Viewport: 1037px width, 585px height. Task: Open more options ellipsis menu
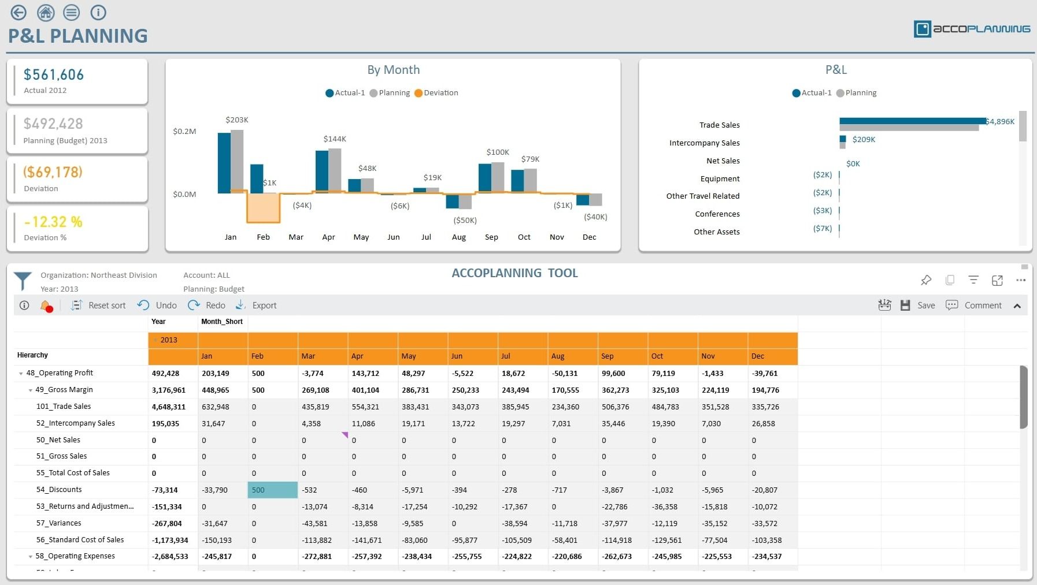point(1021,280)
